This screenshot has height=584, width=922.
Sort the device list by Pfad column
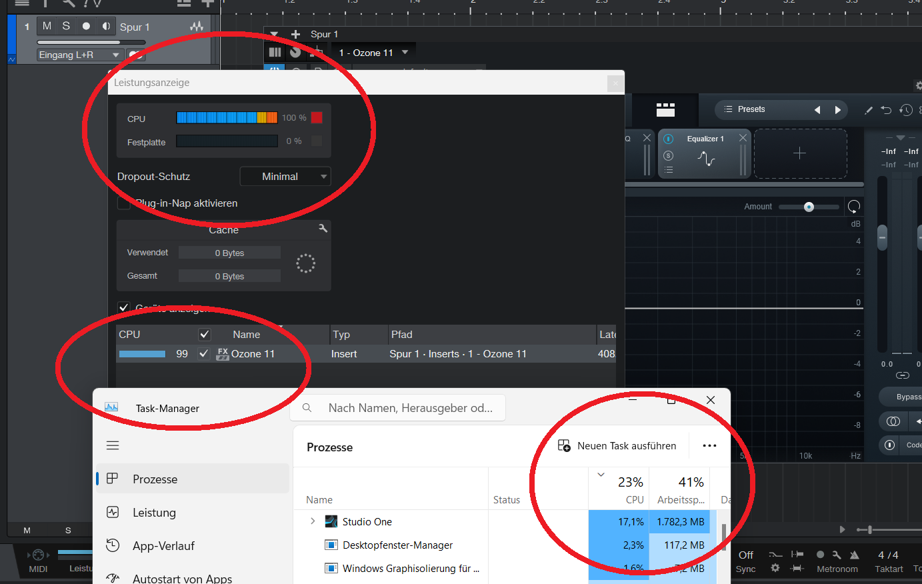point(402,335)
